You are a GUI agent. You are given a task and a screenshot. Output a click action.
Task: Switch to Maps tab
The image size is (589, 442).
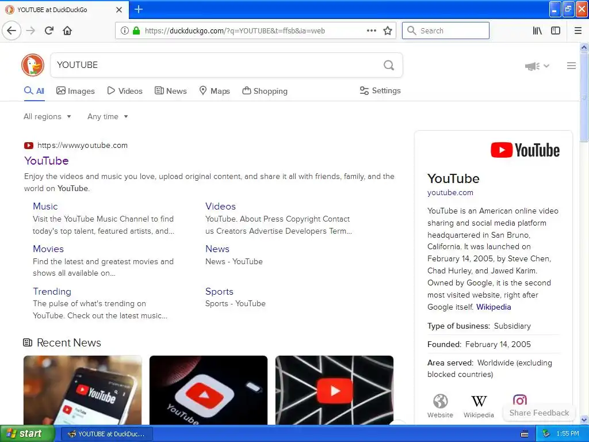pos(215,91)
